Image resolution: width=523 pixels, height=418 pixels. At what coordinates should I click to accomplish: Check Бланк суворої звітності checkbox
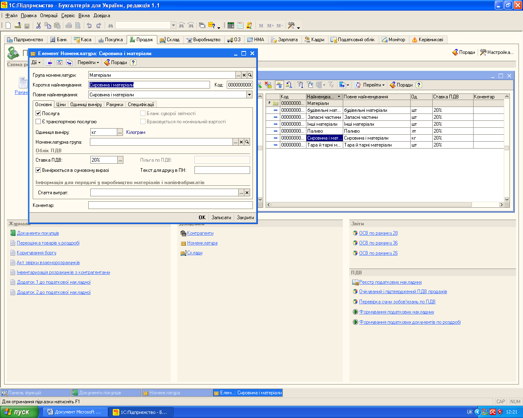point(143,113)
